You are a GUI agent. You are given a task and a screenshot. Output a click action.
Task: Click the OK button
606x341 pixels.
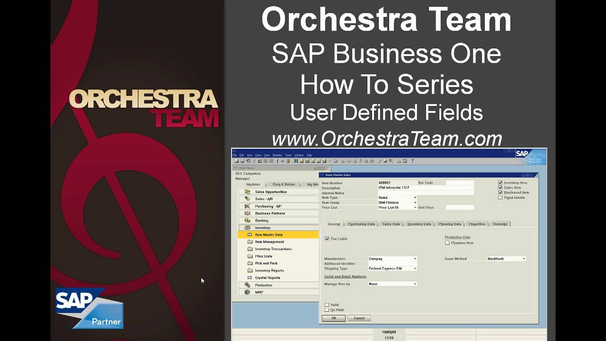tap(334, 318)
